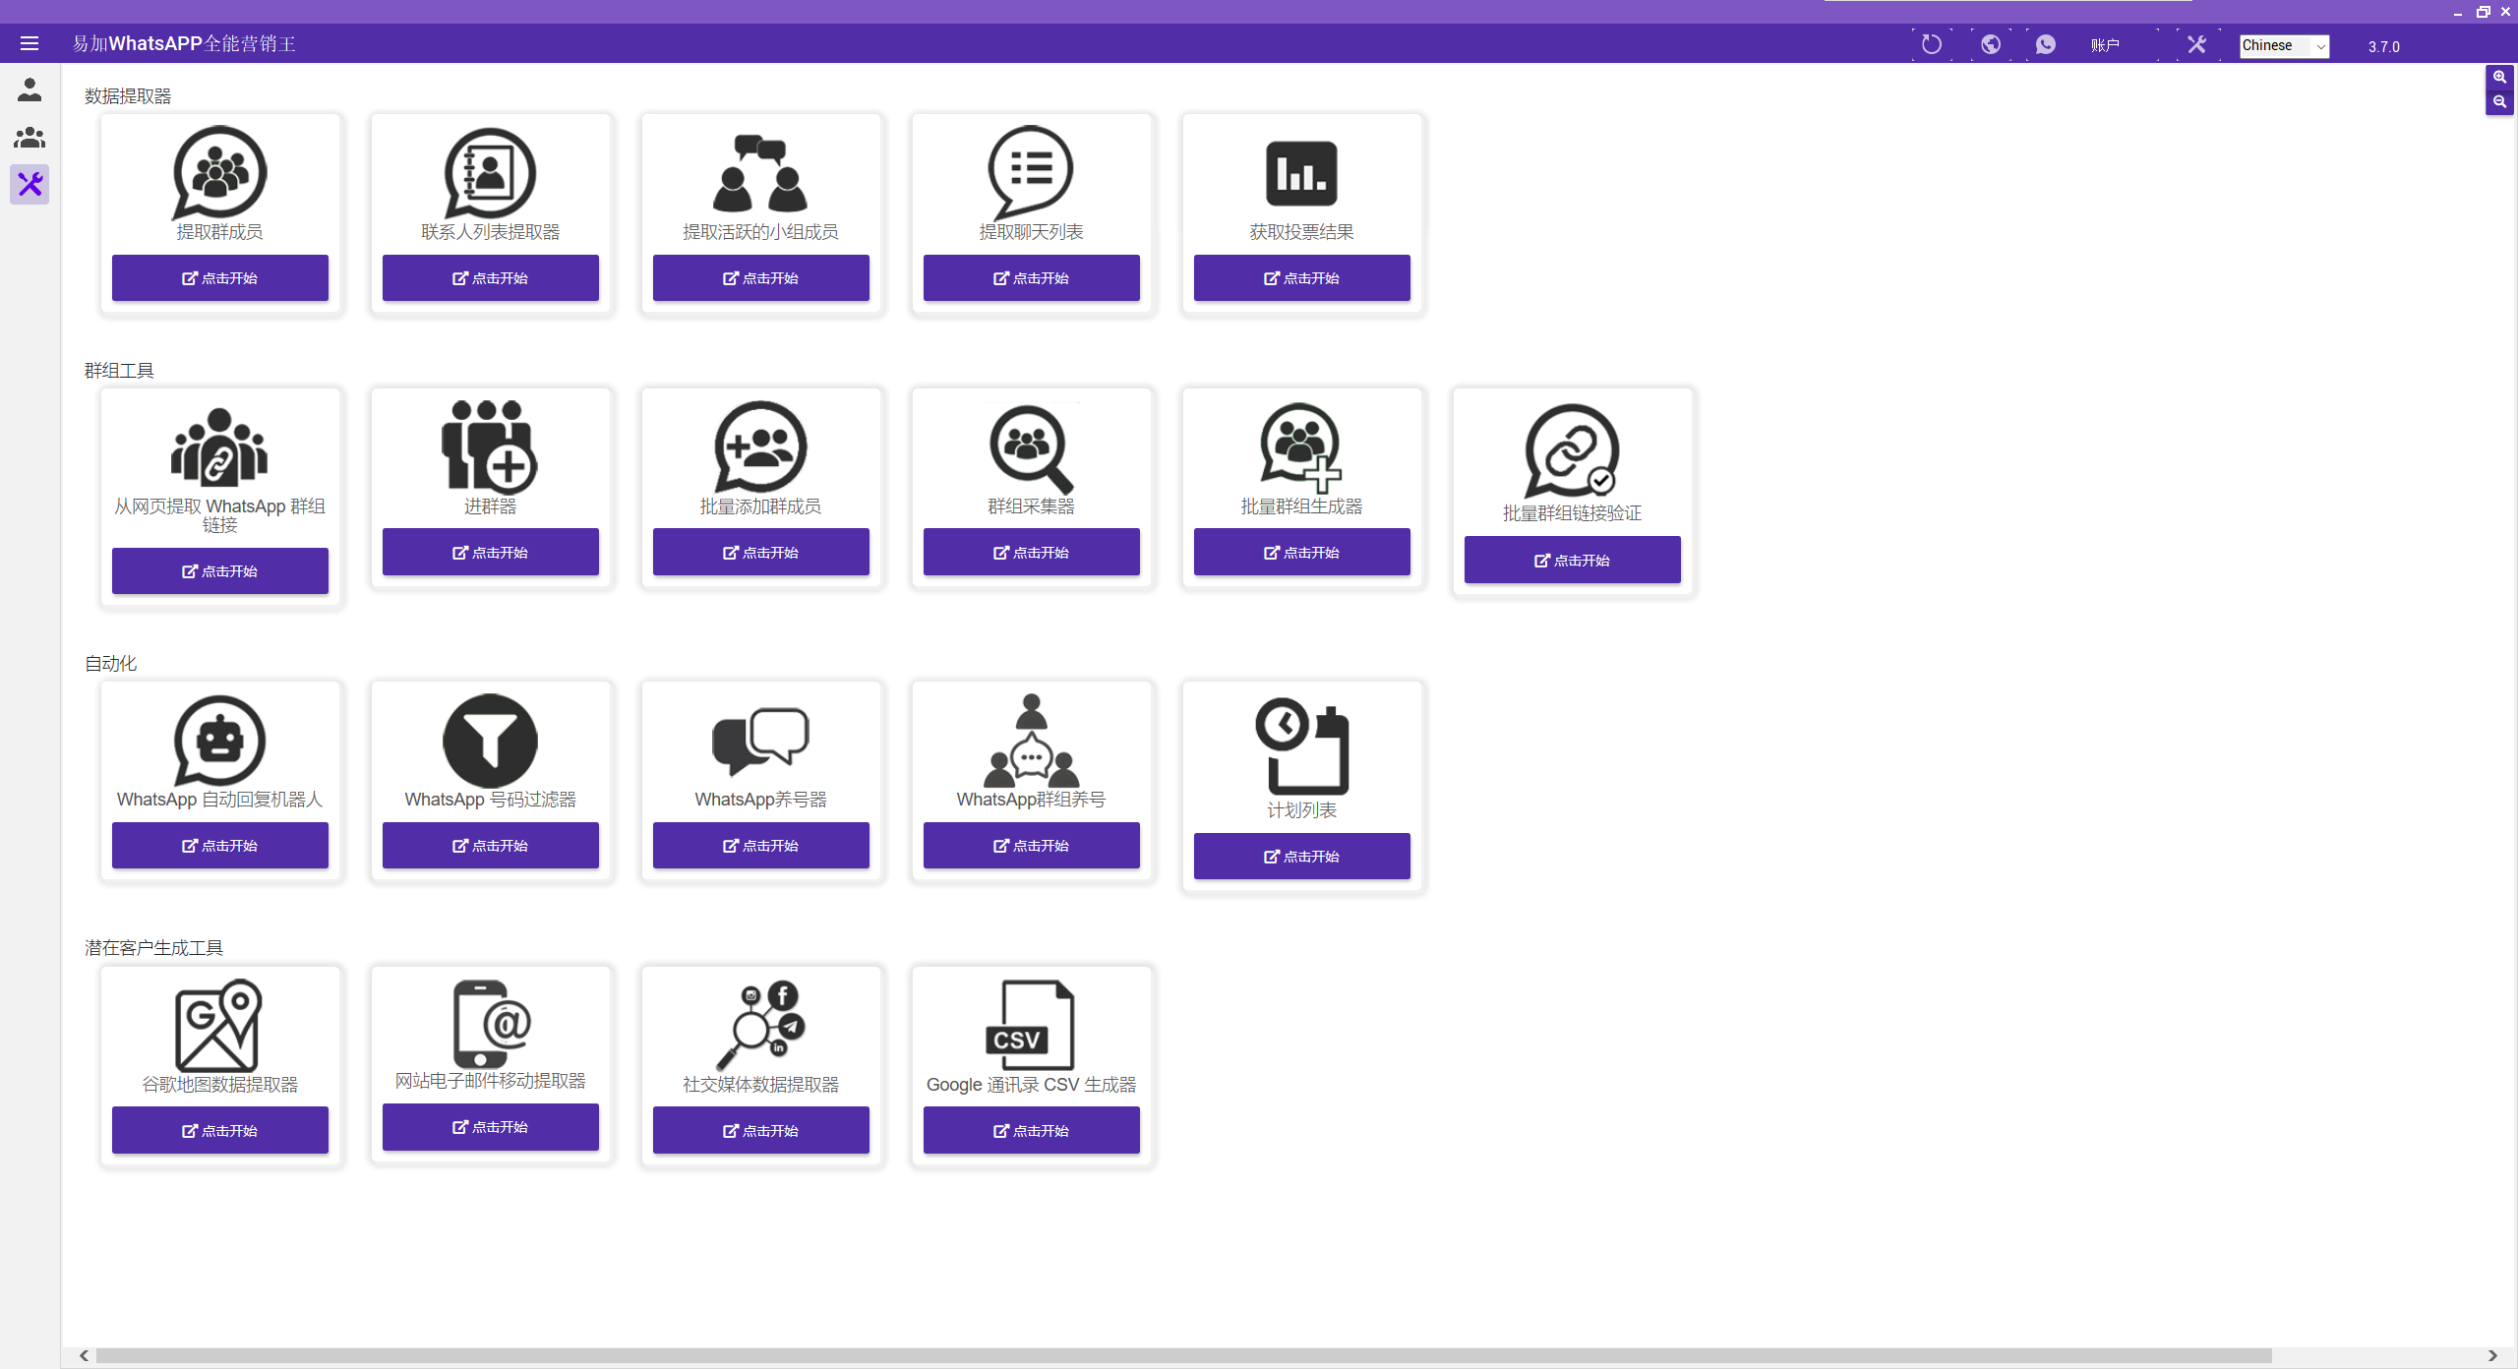Select the group users sidebar icon
The image size is (2518, 1369).
tap(30, 138)
